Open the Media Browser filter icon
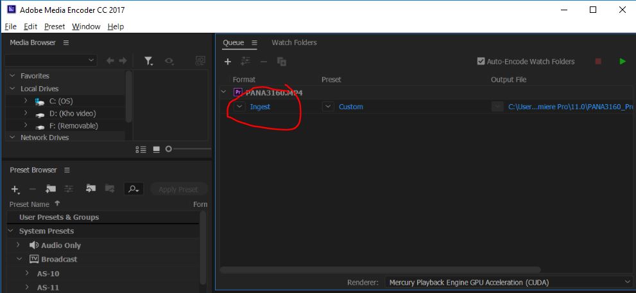 148,60
